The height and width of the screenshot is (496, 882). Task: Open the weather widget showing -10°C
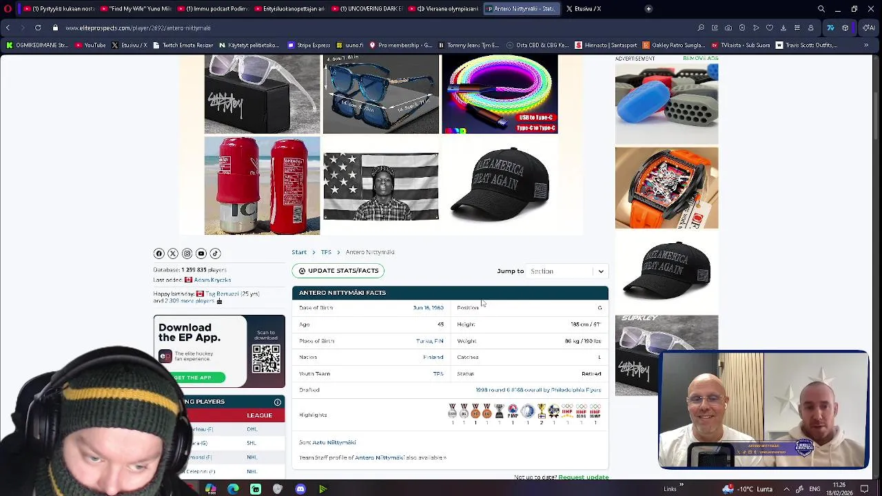tap(748, 489)
